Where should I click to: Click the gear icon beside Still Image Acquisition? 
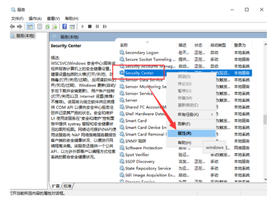pos(122,175)
